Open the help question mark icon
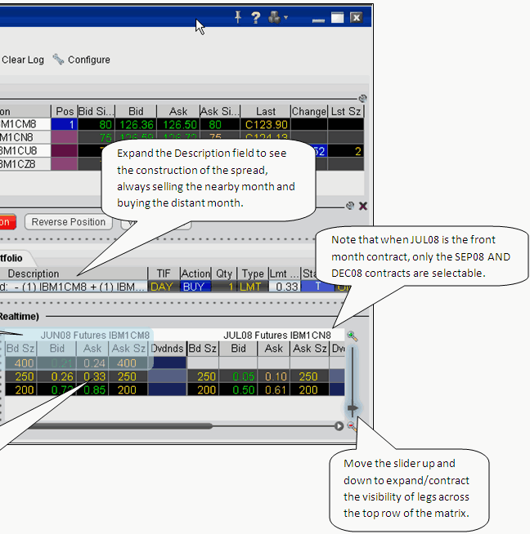Screen dimensions: 530x534 (256, 17)
